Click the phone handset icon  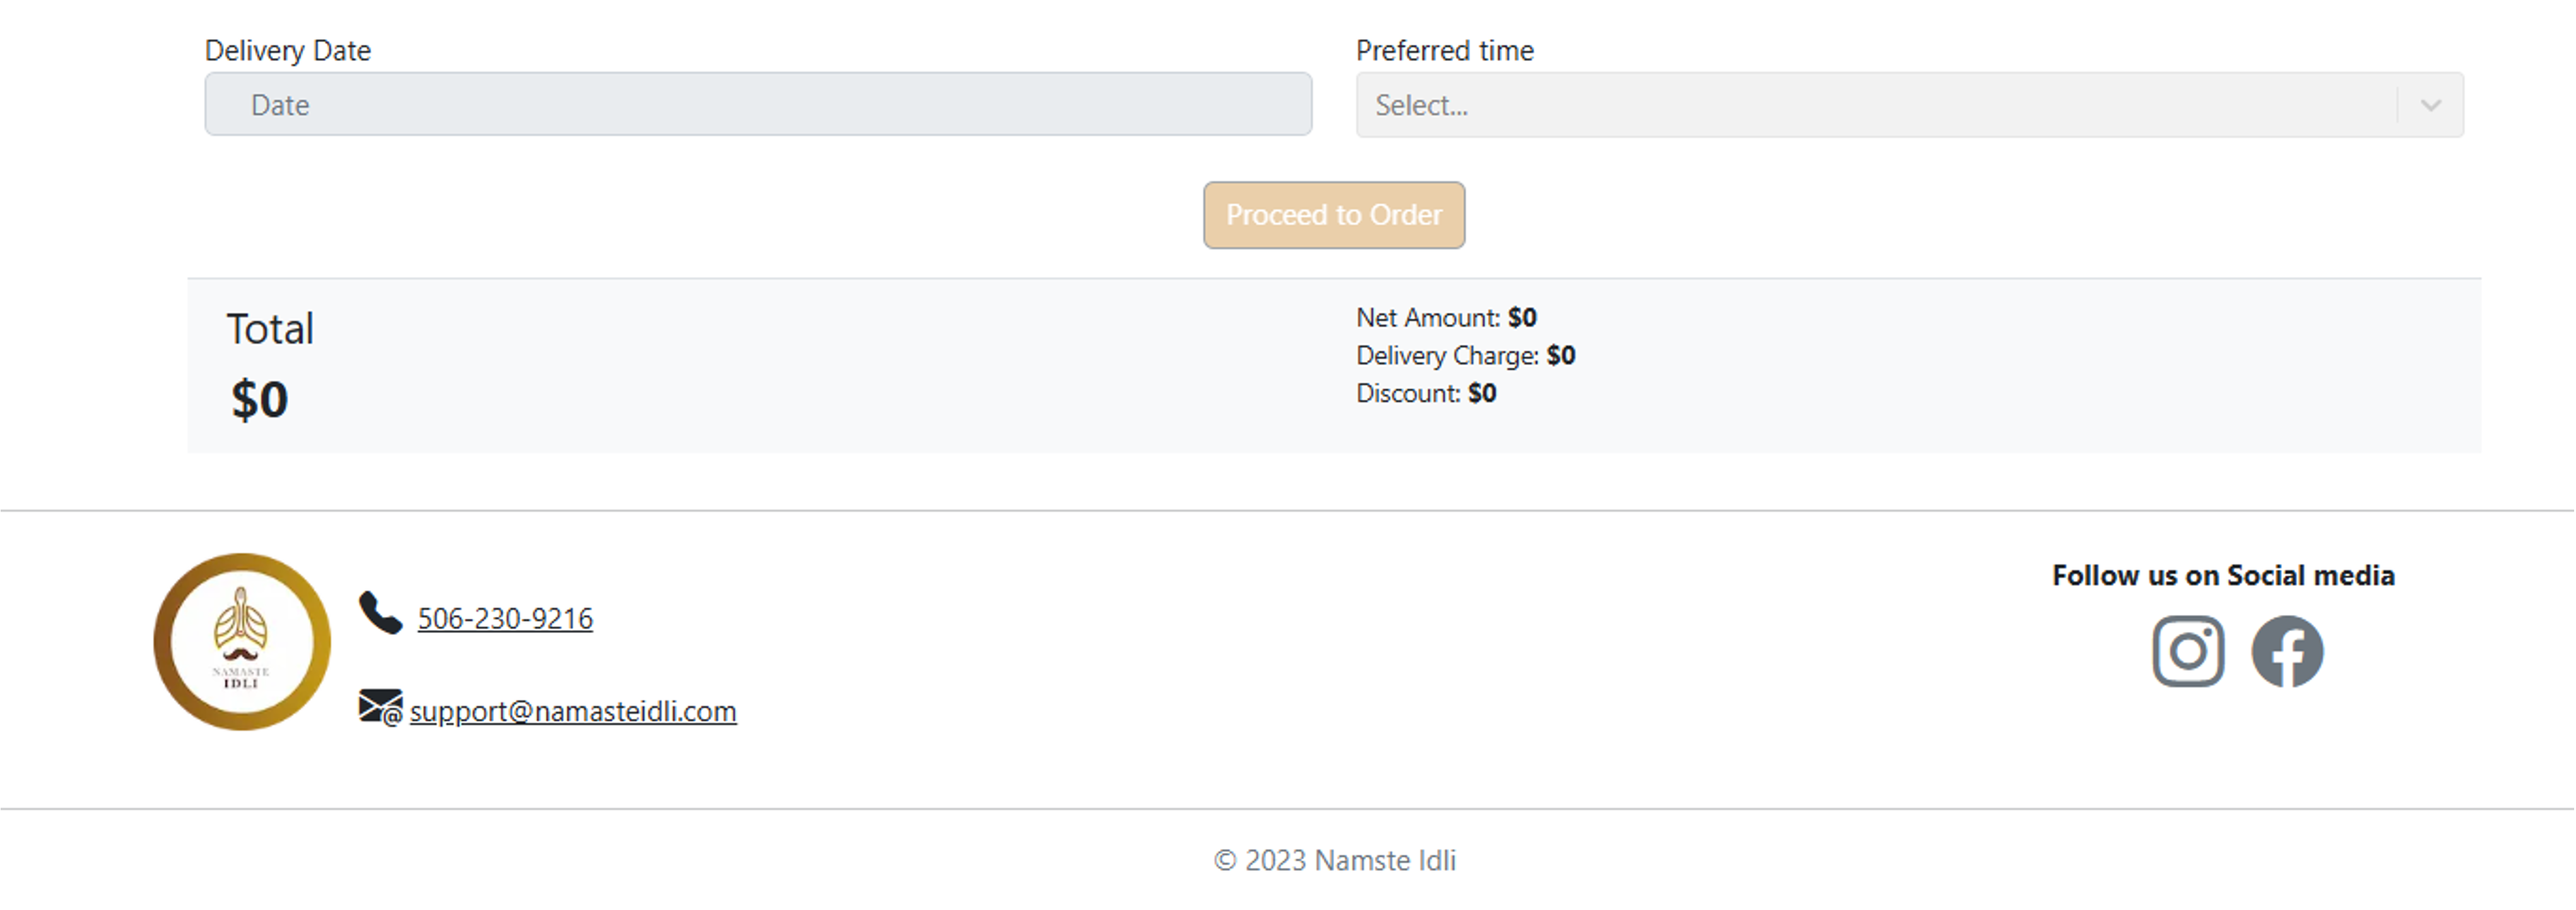coord(380,613)
